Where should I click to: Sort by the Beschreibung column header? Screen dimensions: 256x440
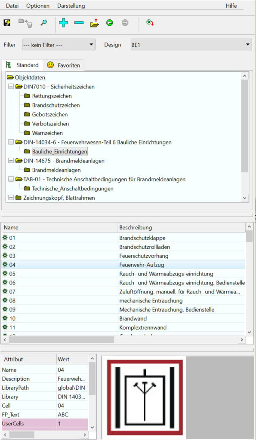(x=182, y=227)
